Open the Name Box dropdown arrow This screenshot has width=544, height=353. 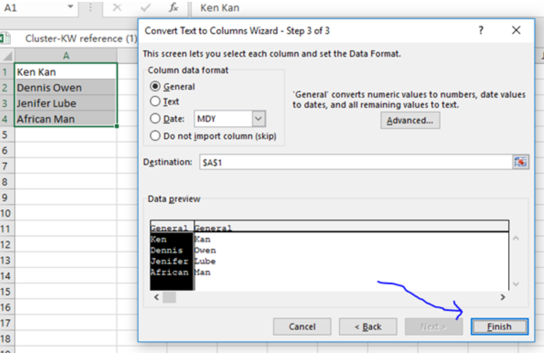(x=71, y=8)
